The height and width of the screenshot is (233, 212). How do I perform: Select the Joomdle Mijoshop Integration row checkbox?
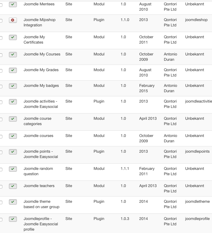(1, 21)
